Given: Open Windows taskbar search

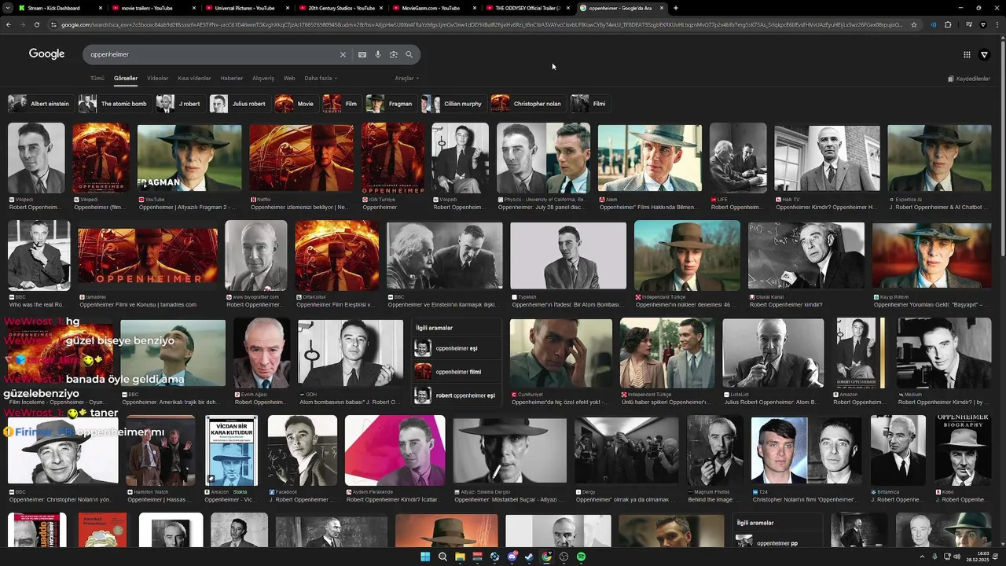Looking at the screenshot, I should click(x=442, y=557).
